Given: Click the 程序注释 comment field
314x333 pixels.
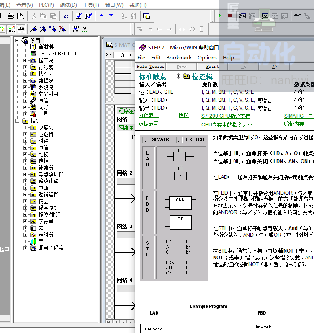Looking at the screenshot, I should pos(126,111).
